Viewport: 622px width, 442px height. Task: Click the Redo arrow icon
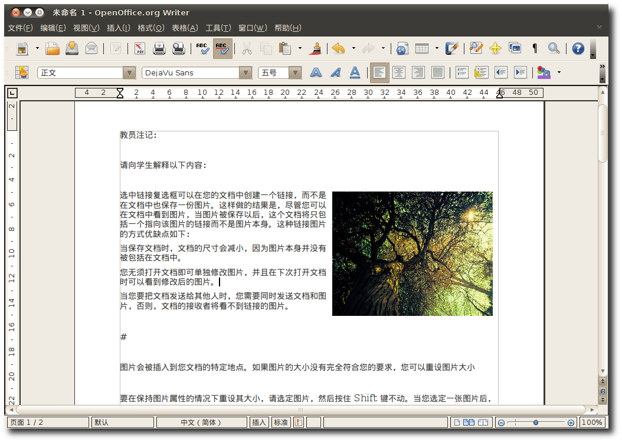click(368, 49)
